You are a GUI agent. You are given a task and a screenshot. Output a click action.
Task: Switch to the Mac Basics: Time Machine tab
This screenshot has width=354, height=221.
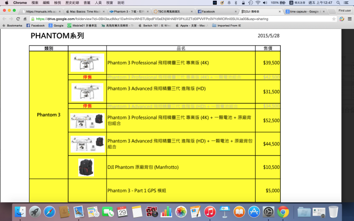point(85,11)
